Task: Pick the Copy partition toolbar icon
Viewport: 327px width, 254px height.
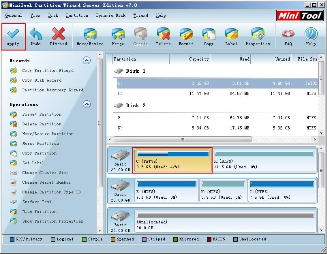Action: click(x=209, y=37)
